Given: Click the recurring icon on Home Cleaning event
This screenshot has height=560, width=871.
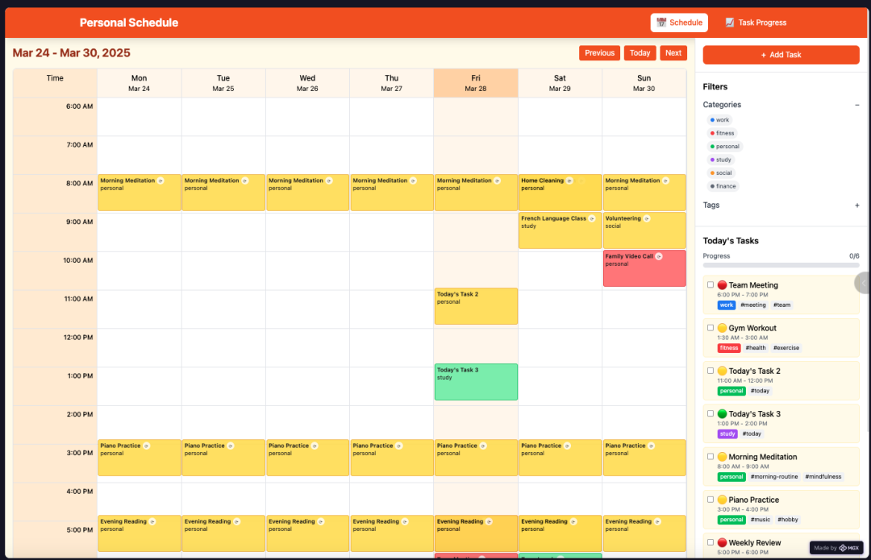Looking at the screenshot, I should pyautogui.click(x=569, y=181).
